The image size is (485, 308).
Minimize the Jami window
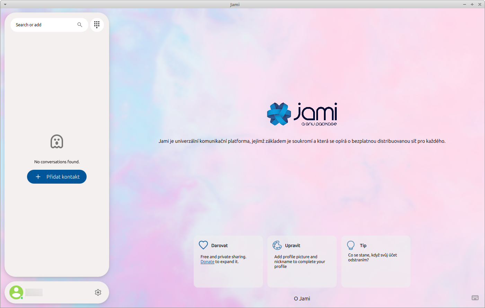point(465,5)
